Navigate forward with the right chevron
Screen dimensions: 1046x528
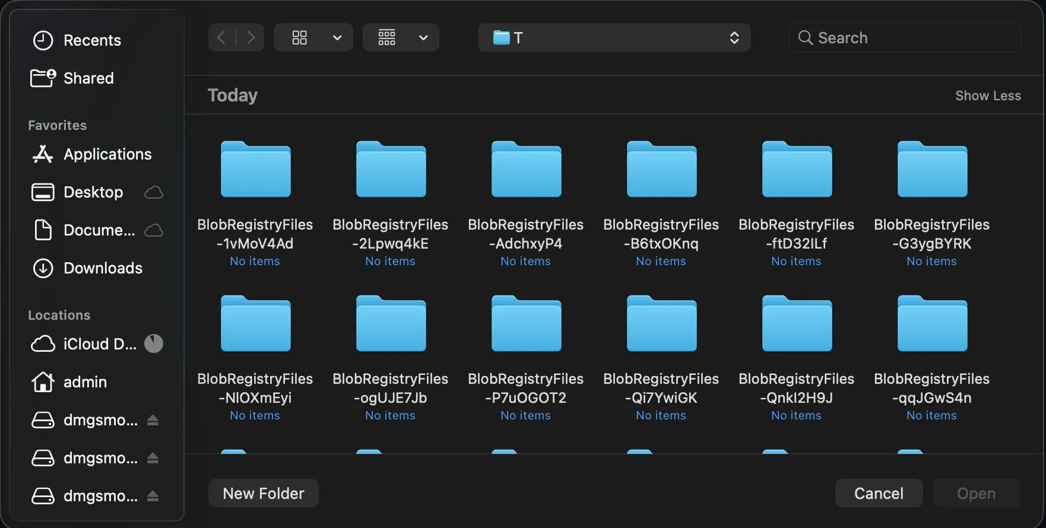coord(251,37)
